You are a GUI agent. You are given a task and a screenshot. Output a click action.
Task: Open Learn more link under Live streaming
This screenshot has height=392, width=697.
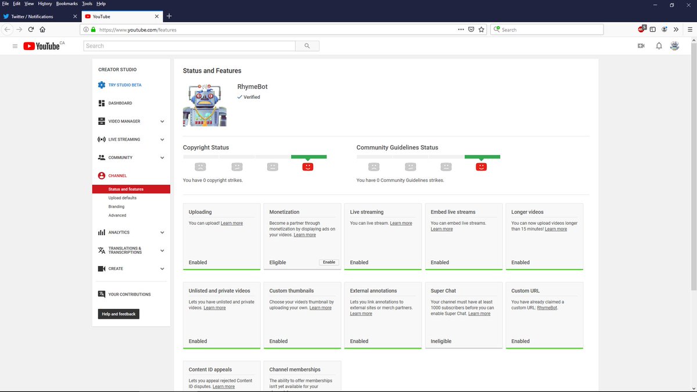(401, 223)
